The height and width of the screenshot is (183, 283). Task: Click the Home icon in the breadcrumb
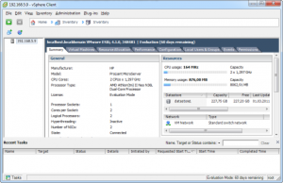[x=33, y=22]
